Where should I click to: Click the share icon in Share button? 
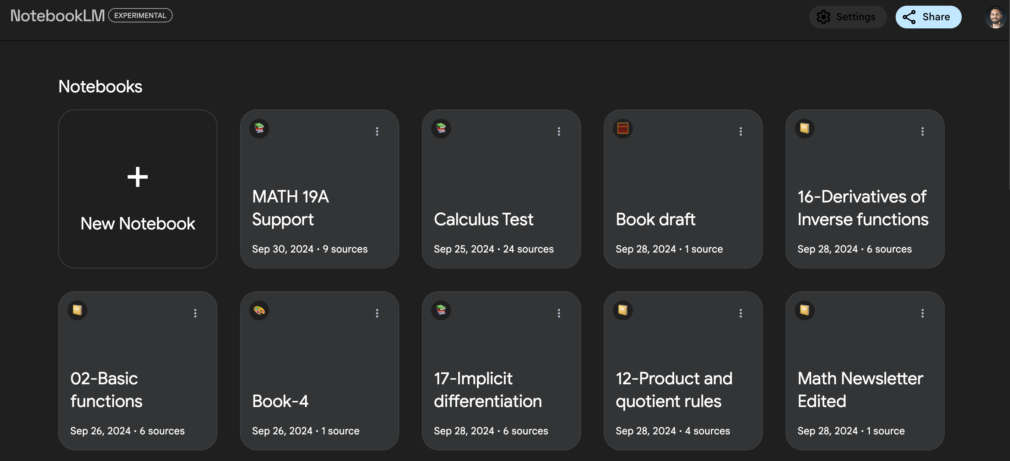(909, 17)
